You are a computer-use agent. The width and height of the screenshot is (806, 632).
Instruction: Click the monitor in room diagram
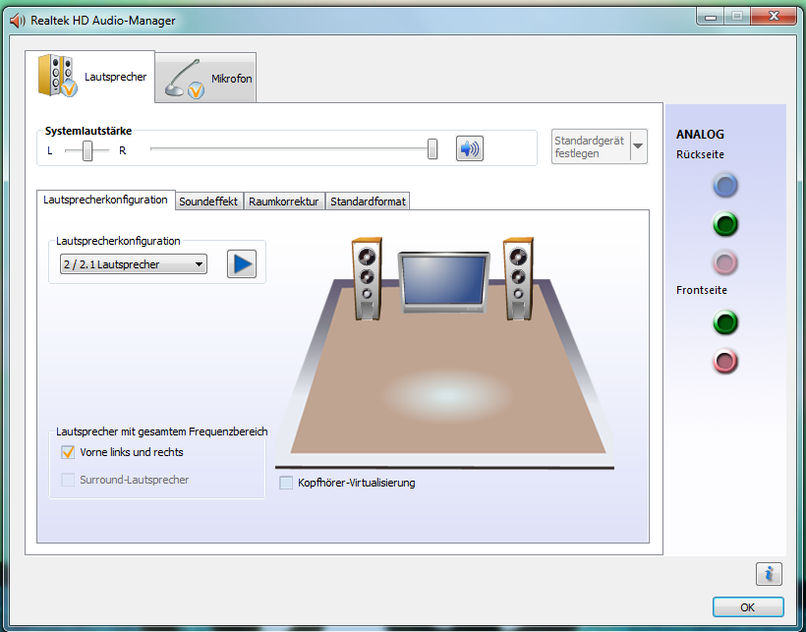[443, 283]
